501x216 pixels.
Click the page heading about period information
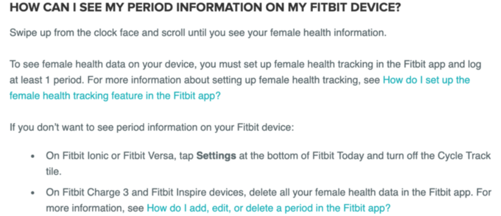pyautogui.click(x=205, y=9)
